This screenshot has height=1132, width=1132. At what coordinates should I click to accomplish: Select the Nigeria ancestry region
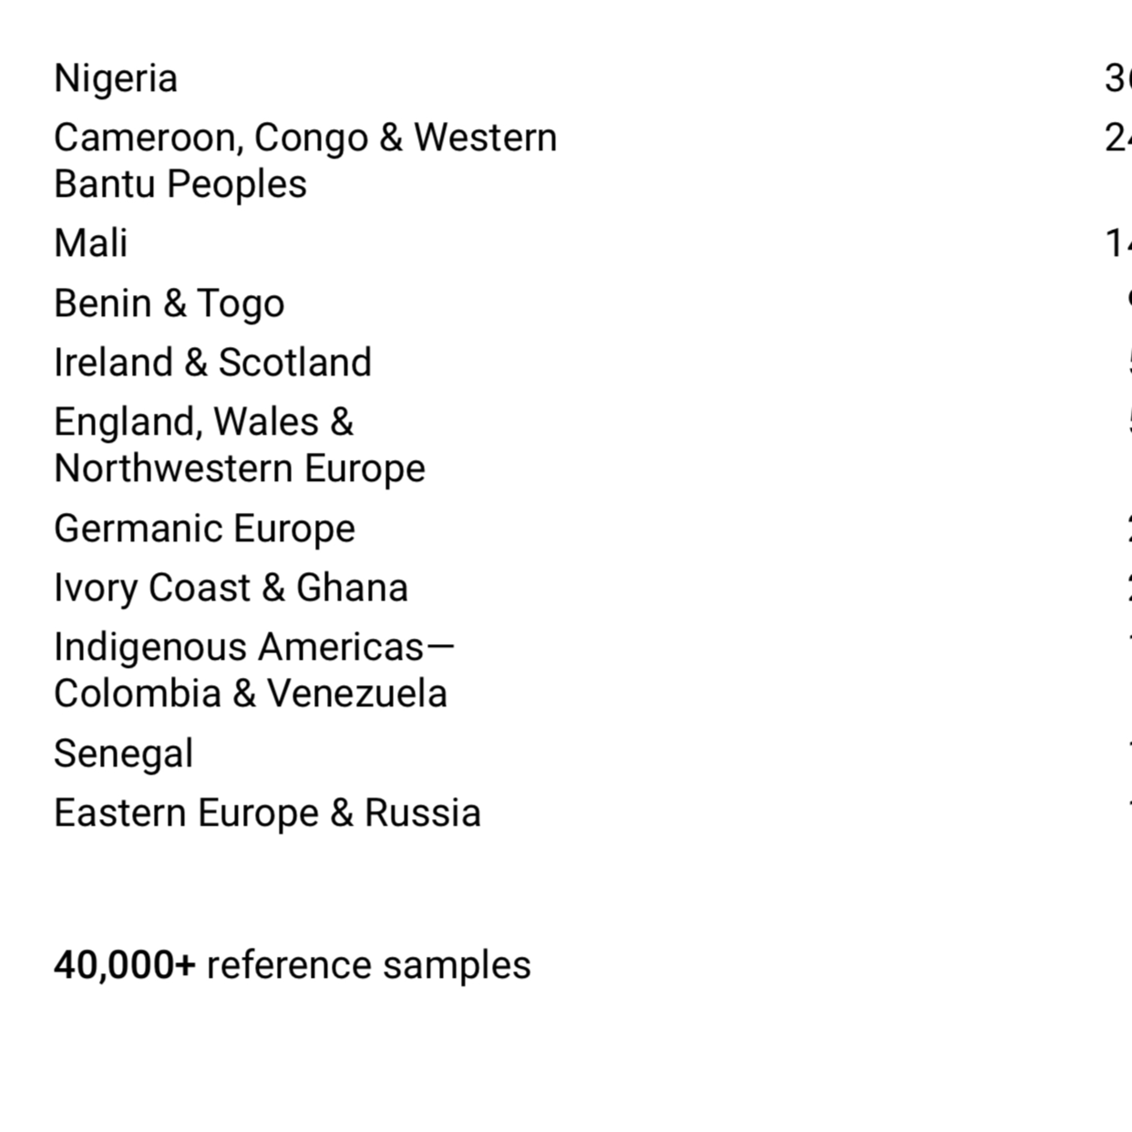coord(115,78)
